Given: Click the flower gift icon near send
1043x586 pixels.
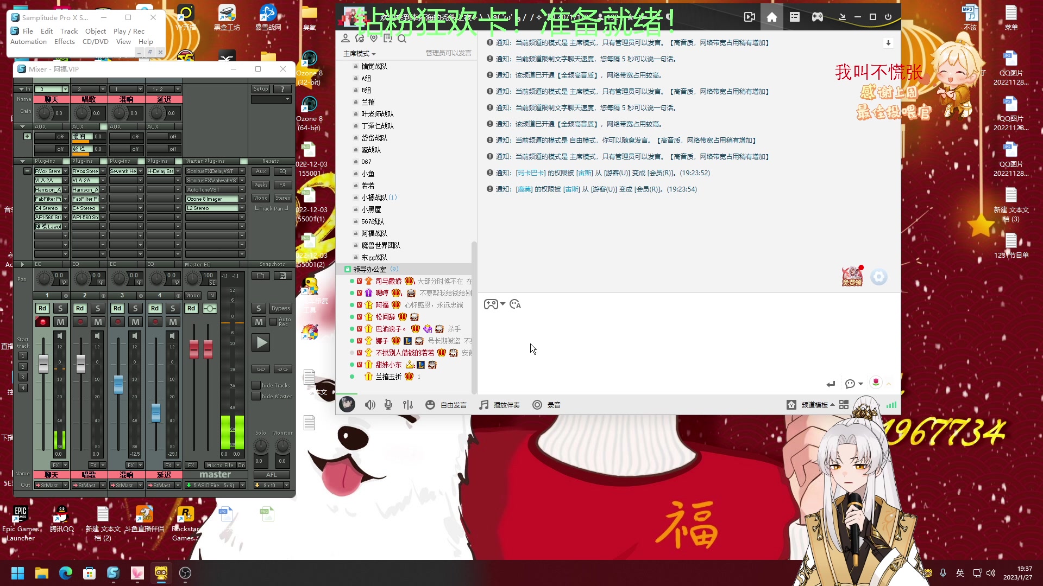Looking at the screenshot, I should pyautogui.click(x=876, y=383).
